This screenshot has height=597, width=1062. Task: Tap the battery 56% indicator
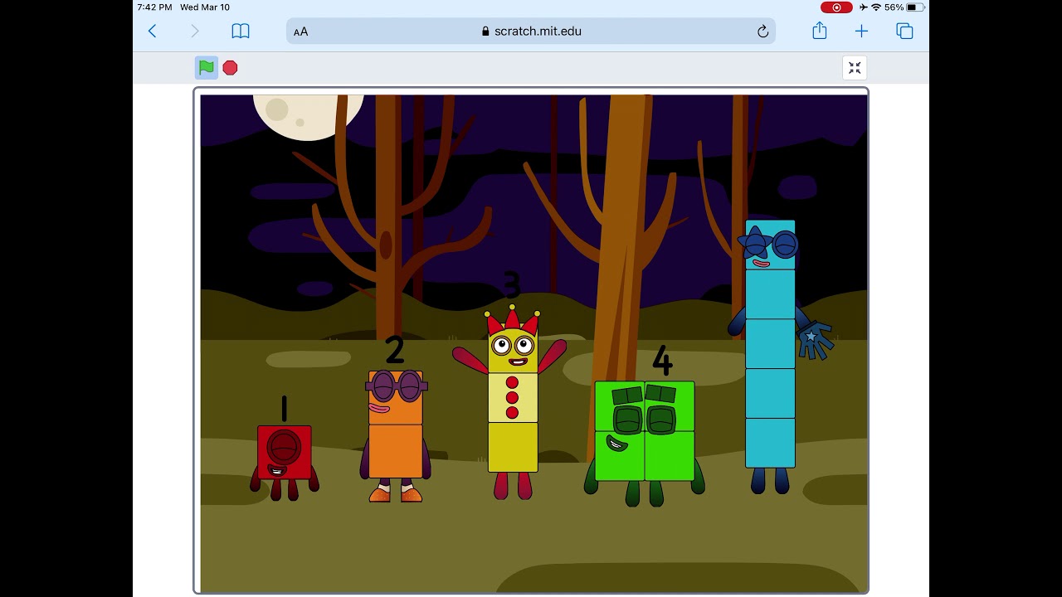[904, 7]
